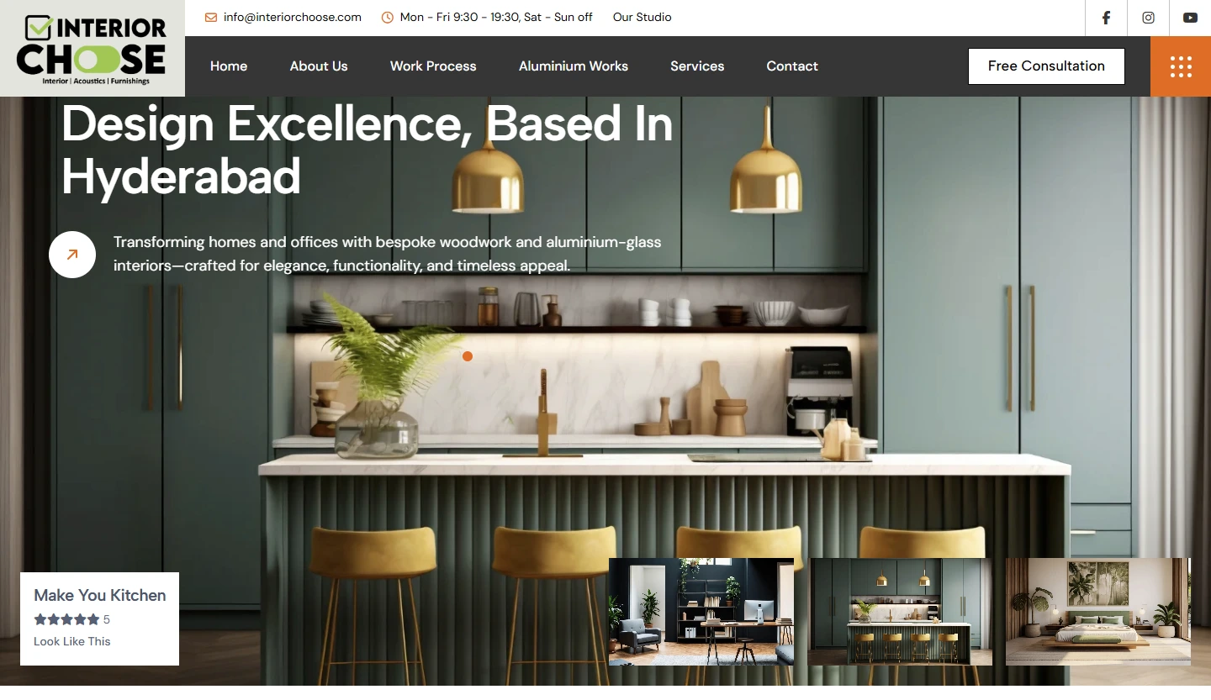Image resolution: width=1211 pixels, height=700 pixels.
Task: Navigate to the Contact page
Action: [792, 66]
